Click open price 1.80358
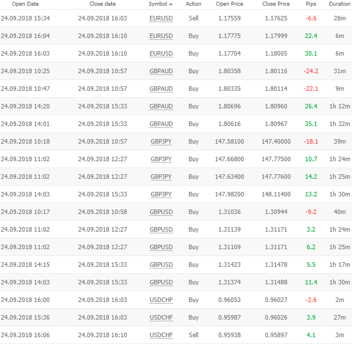352x344 pixels. click(229, 71)
